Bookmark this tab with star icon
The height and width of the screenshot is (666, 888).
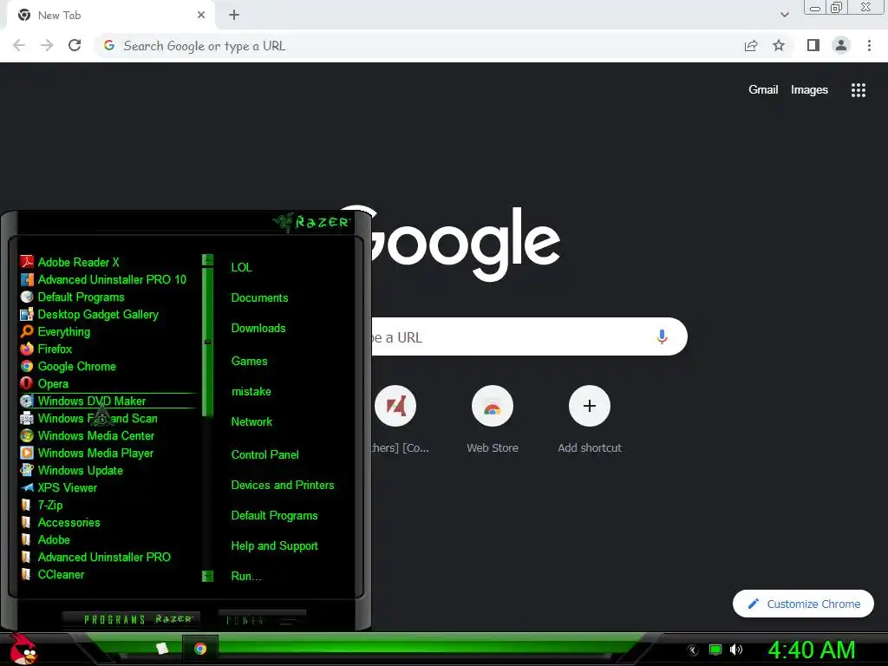779,45
